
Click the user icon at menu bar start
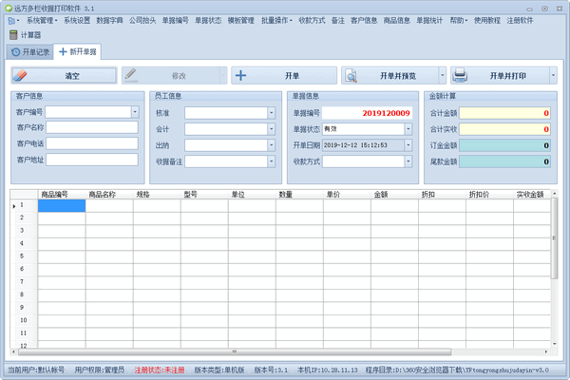click(x=11, y=21)
